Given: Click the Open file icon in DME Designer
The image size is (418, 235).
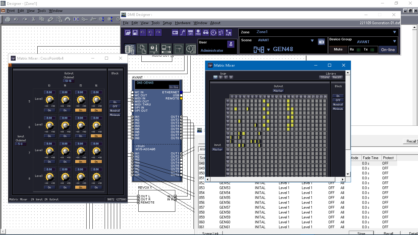Looking at the screenshot, I should pos(128,32).
